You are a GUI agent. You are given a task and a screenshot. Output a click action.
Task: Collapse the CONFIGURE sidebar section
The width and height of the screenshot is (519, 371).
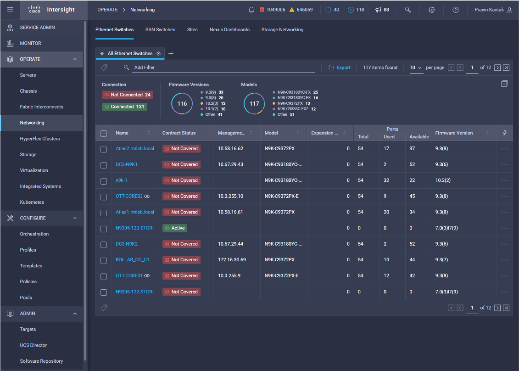[75, 218]
